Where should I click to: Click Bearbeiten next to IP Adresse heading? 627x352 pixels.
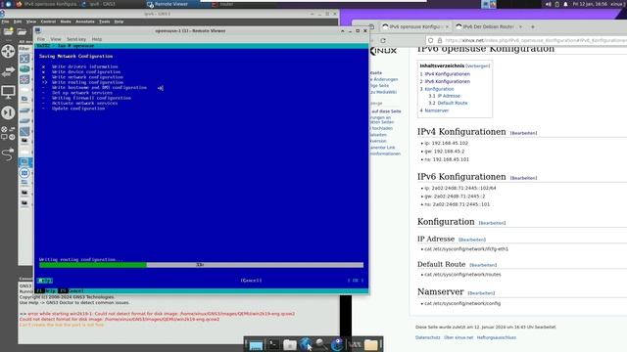tap(472, 240)
